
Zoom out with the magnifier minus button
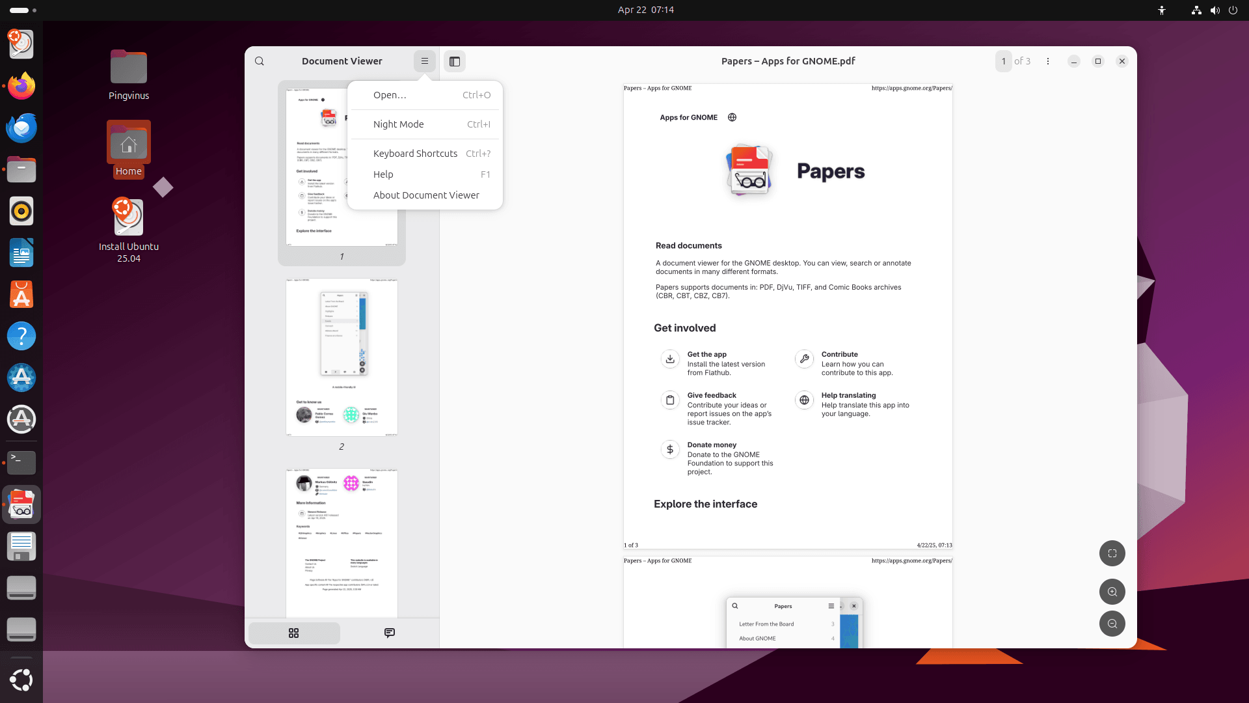click(1112, 624)
